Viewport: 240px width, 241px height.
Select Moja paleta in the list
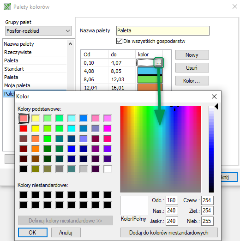coord(17,85)
